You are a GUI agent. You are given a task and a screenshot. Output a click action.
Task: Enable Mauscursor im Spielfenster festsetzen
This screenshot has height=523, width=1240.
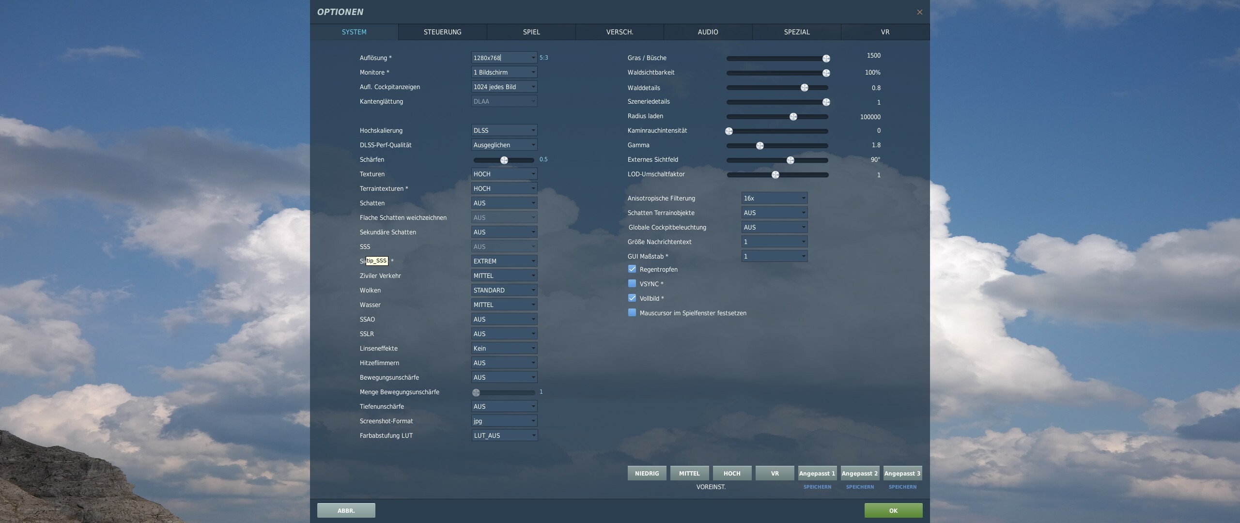pyautogui.click(x=632, y=312)
